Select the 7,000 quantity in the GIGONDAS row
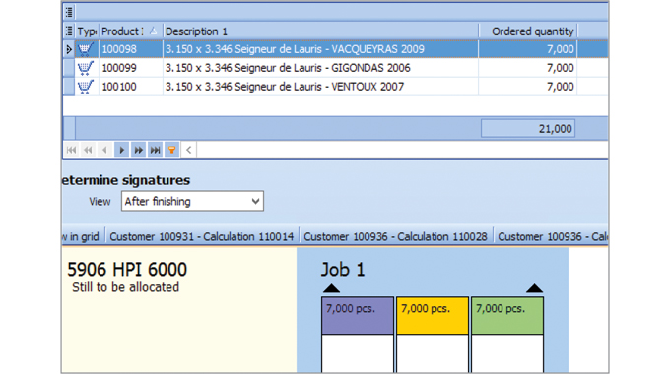Viewport: 670px width, 374px height. click(528, 68)
